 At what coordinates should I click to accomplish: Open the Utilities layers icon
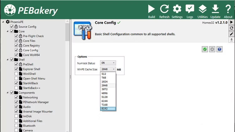[x=202, y=9]
